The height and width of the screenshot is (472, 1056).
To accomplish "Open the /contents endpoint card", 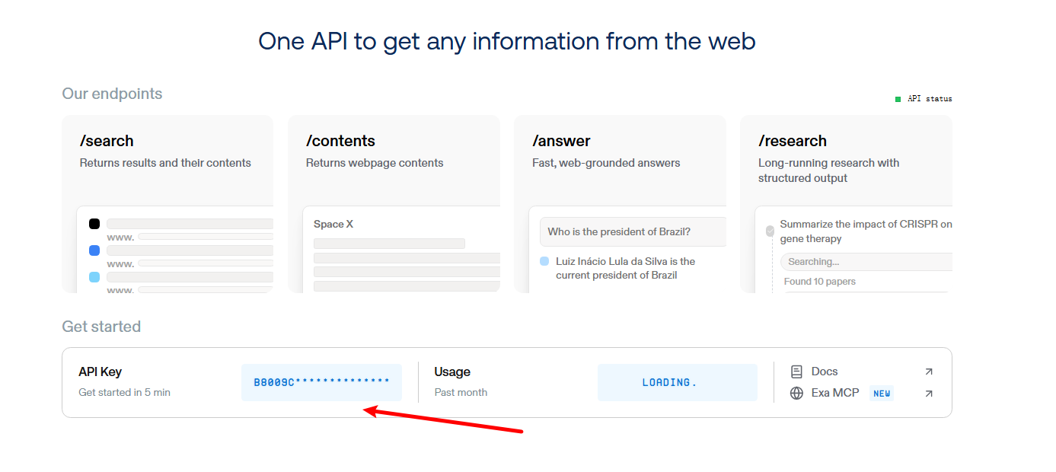I will [394, 204].
